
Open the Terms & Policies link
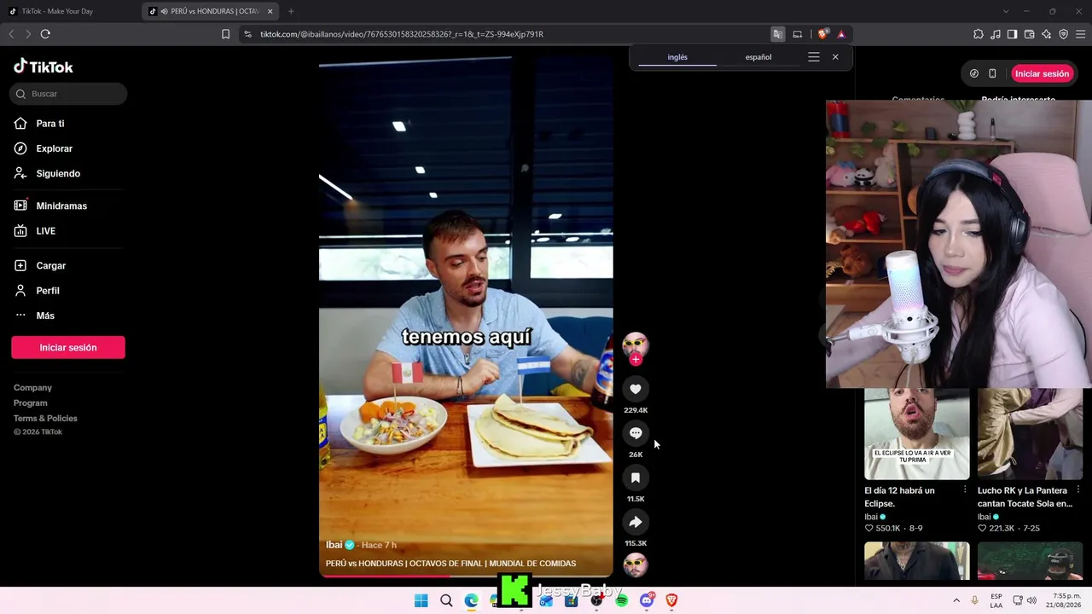[45, 419]
